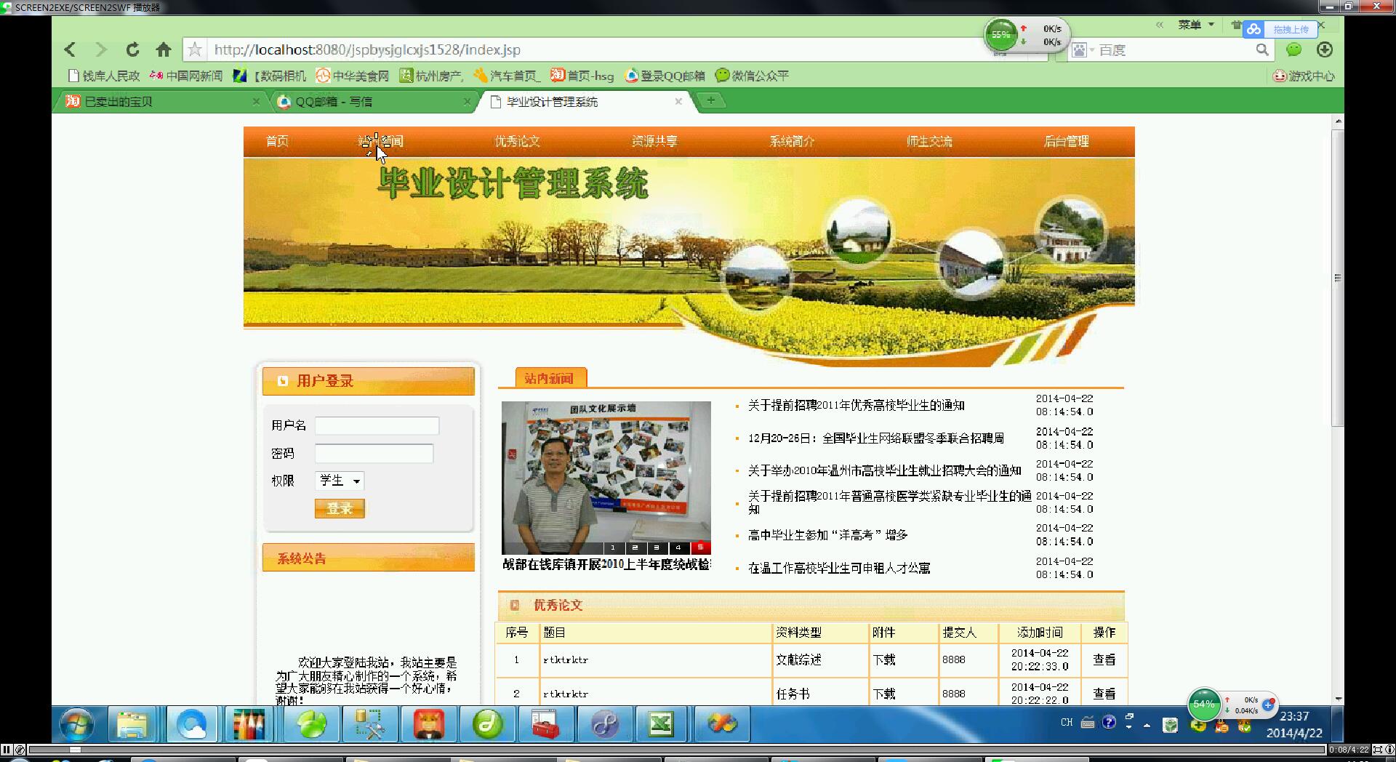The image size is (1396, 762).
Task: Open the new tab plus button
Action: pyautogui.click(x=711, y=100)
